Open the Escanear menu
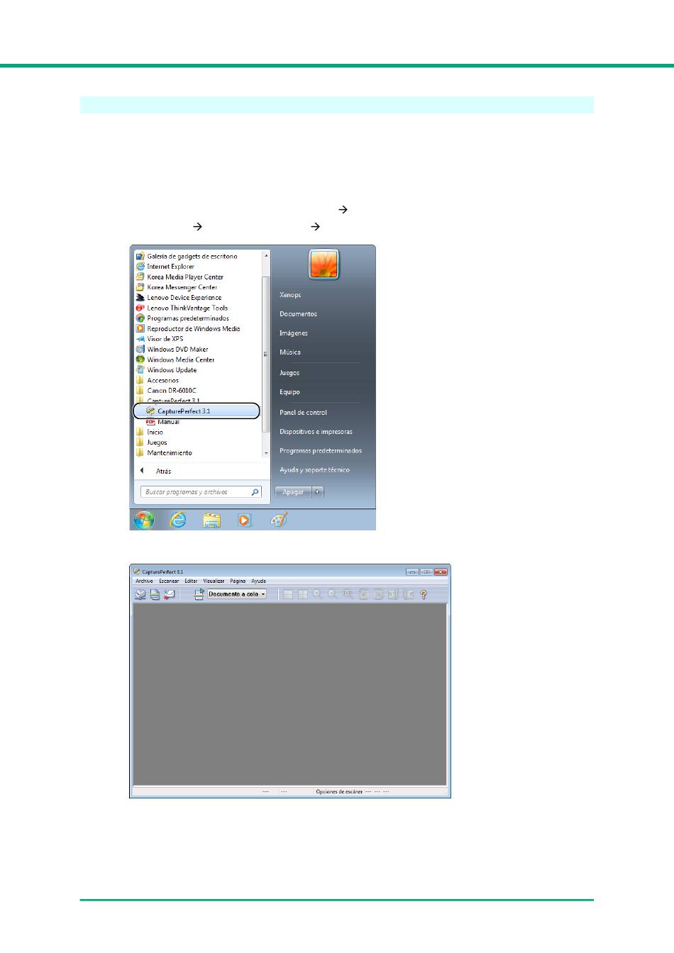The image size is (674, 953). [169, 581]
